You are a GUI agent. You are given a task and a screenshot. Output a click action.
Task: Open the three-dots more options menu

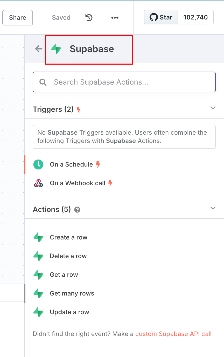pyautogui.click(x=115, y=18)
